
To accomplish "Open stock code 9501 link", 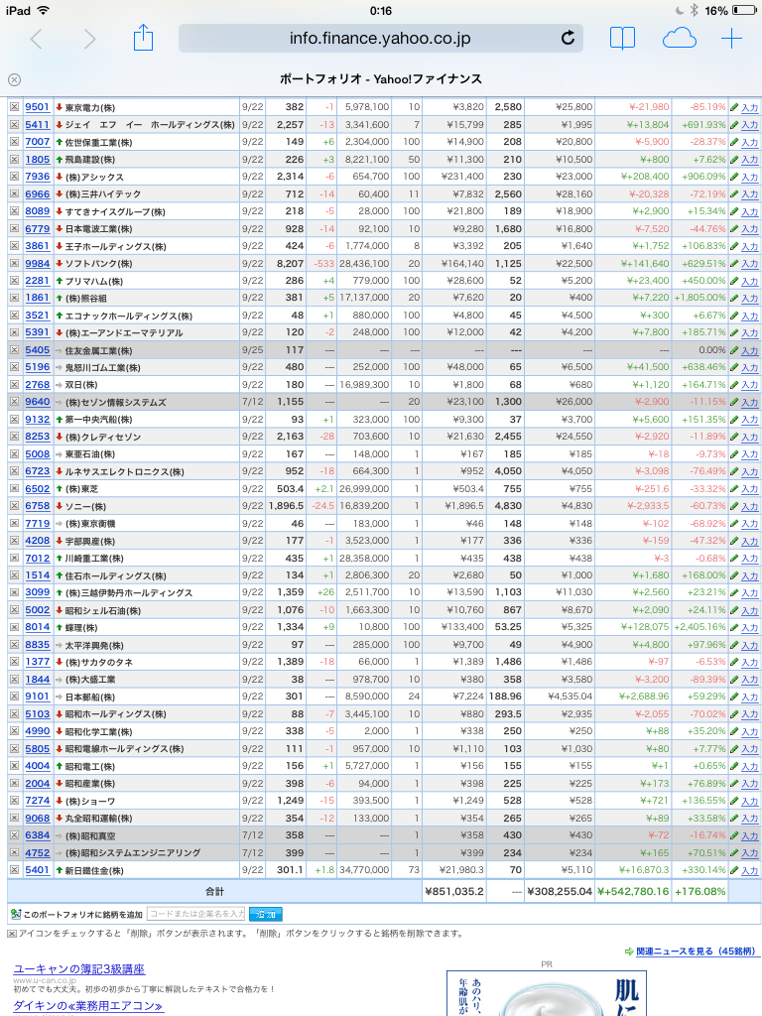I will [37, 107].
